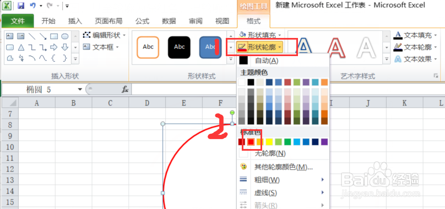The height and width of the screenshot is (209, 445).
Task: Click the Save icon in quick access toolbar
Action: [x=21, y=5]
